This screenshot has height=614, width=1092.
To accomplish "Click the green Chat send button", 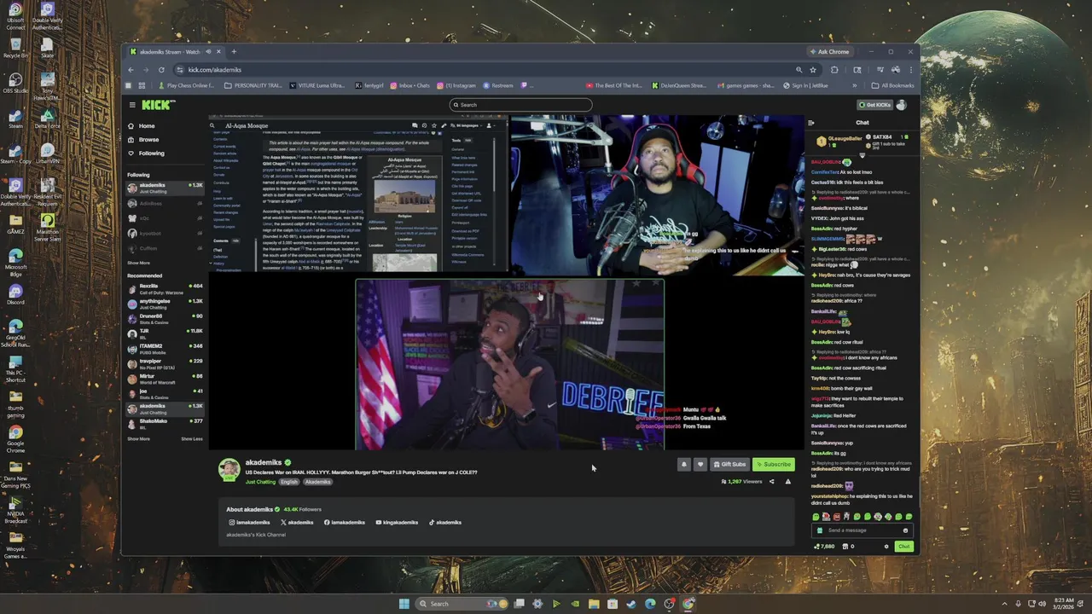I will coord(903,547).
